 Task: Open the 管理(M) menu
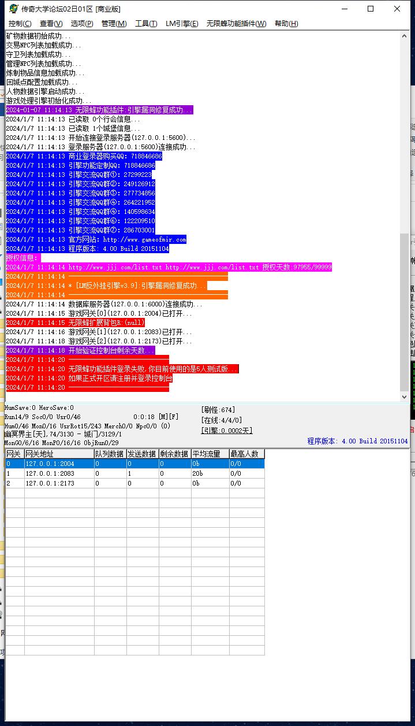114,23
